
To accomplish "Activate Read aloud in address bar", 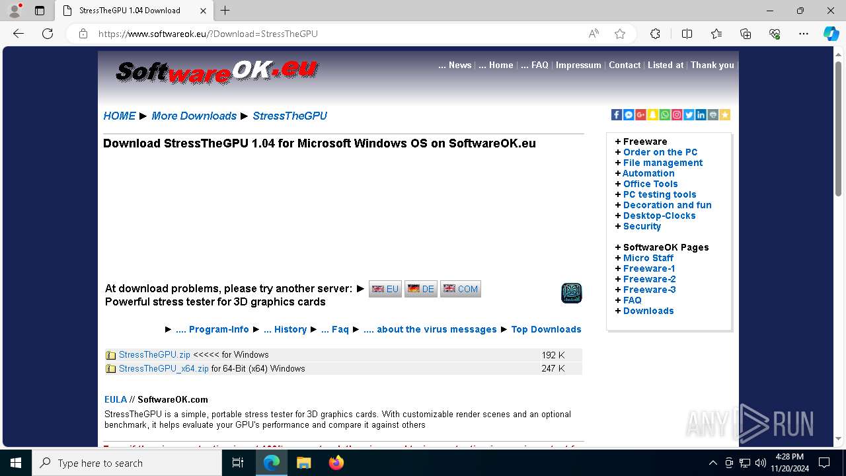I will [594, 34].
